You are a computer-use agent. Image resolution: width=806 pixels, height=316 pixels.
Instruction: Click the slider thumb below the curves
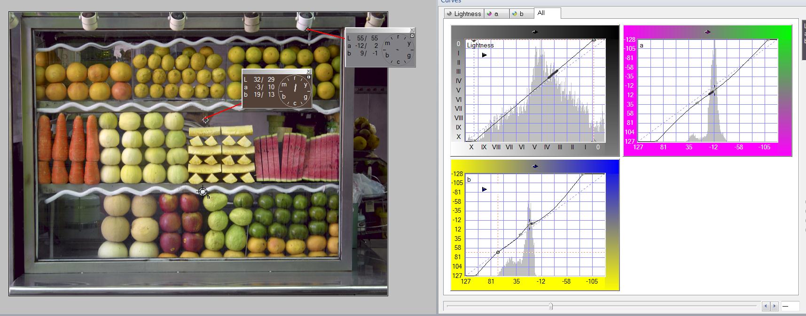point(551,306)
